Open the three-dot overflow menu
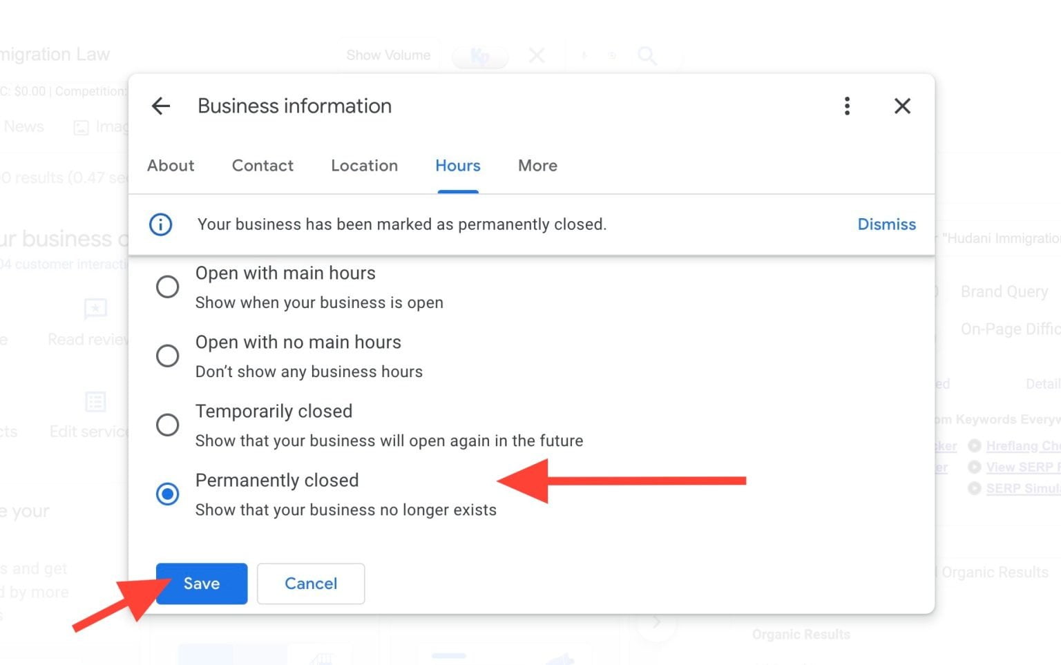Viewport: 1061px width, 665px height. (x=847, y=106)
